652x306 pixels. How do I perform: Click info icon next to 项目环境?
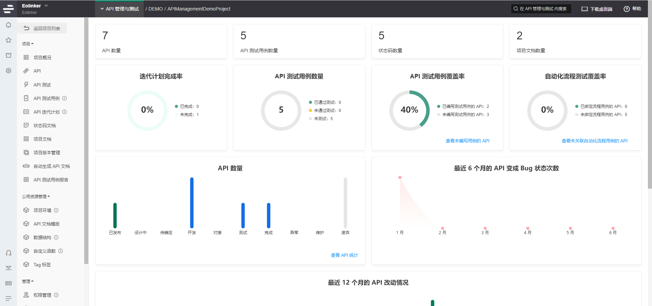(x=56, y=210)
